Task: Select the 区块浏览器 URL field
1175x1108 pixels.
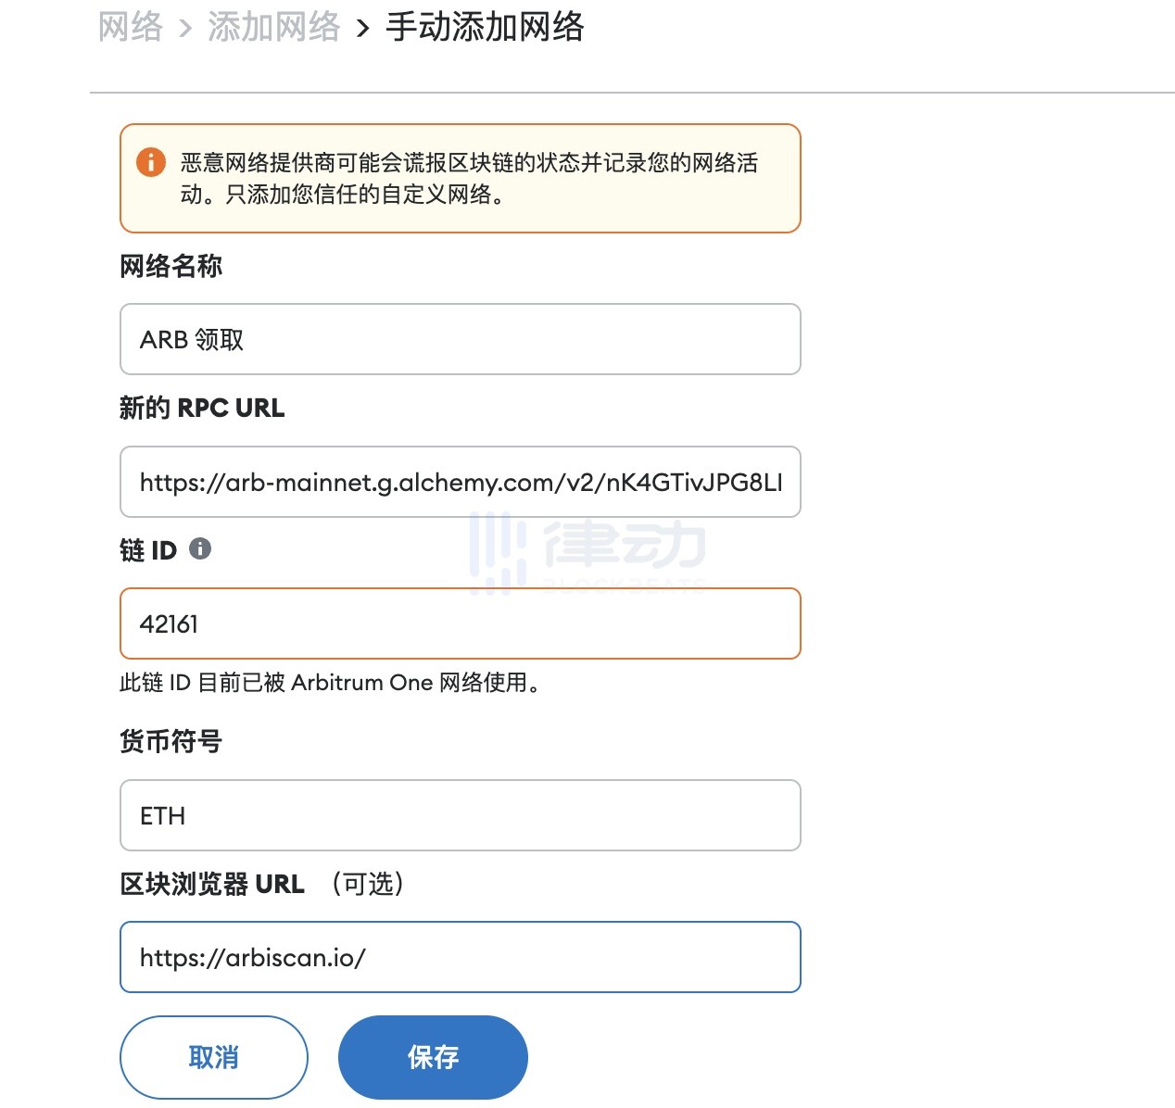Action: 460,957
